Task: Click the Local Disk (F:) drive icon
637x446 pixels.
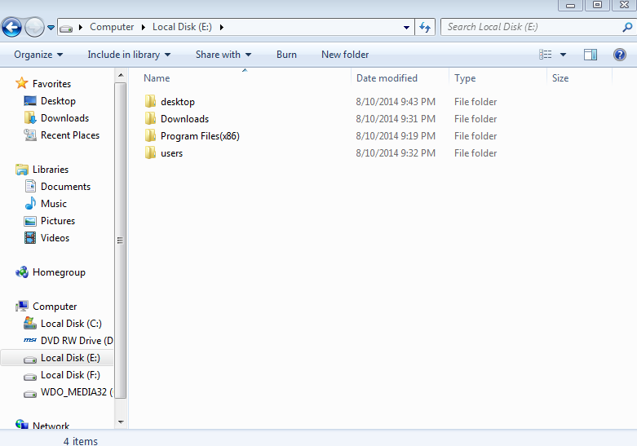Action: (x=30, y=377)
